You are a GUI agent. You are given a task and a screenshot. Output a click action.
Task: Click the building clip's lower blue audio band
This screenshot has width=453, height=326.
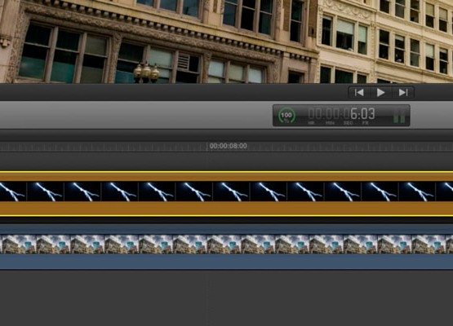(x=227, y=262)
